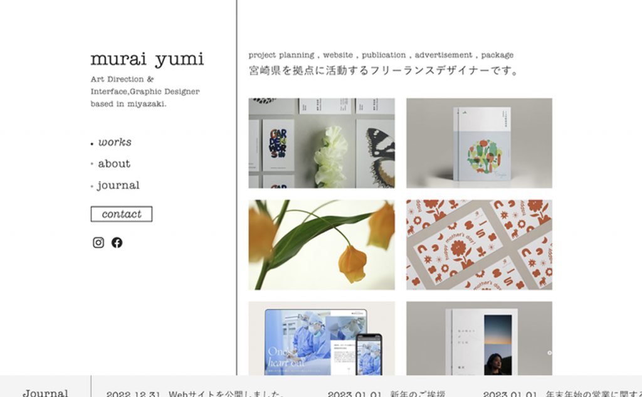Click the small dot beside book thumbnail
The image size is (642, 397).
click(549, 352)
